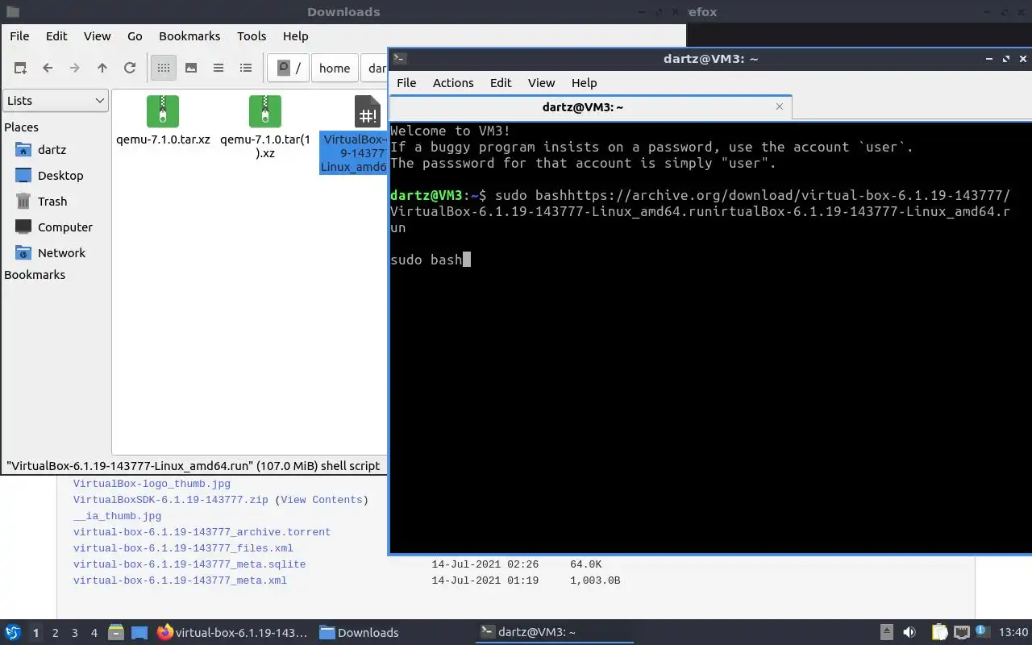The height and width of the screenshot is (645, 1032).
Task: Click the root '/' path button
Action: click(x=288, y=69)
